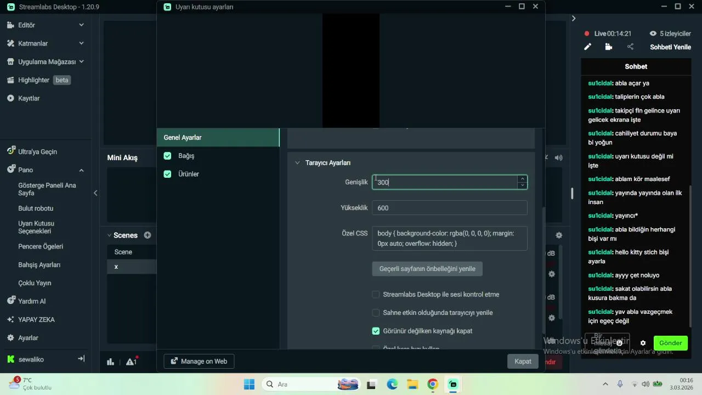Click the share stream icon
The width and height of the screenshot is (702, 395).
[x=630, y=47]
